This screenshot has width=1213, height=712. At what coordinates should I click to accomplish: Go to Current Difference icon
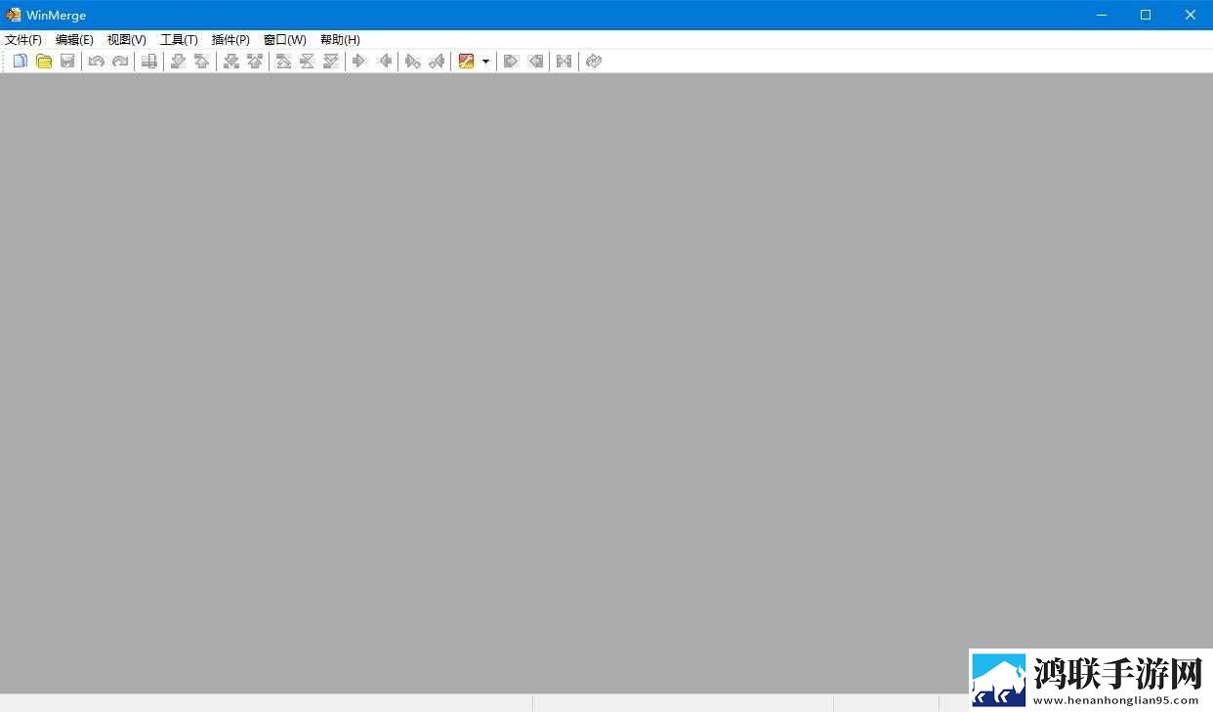coord(308,62)
